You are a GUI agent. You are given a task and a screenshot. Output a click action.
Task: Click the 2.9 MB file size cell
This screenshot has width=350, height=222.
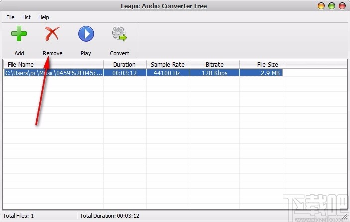coord(261,73)
